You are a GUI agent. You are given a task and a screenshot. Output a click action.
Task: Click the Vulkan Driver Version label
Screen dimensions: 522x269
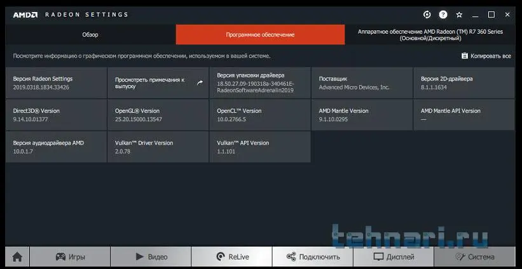144,143
